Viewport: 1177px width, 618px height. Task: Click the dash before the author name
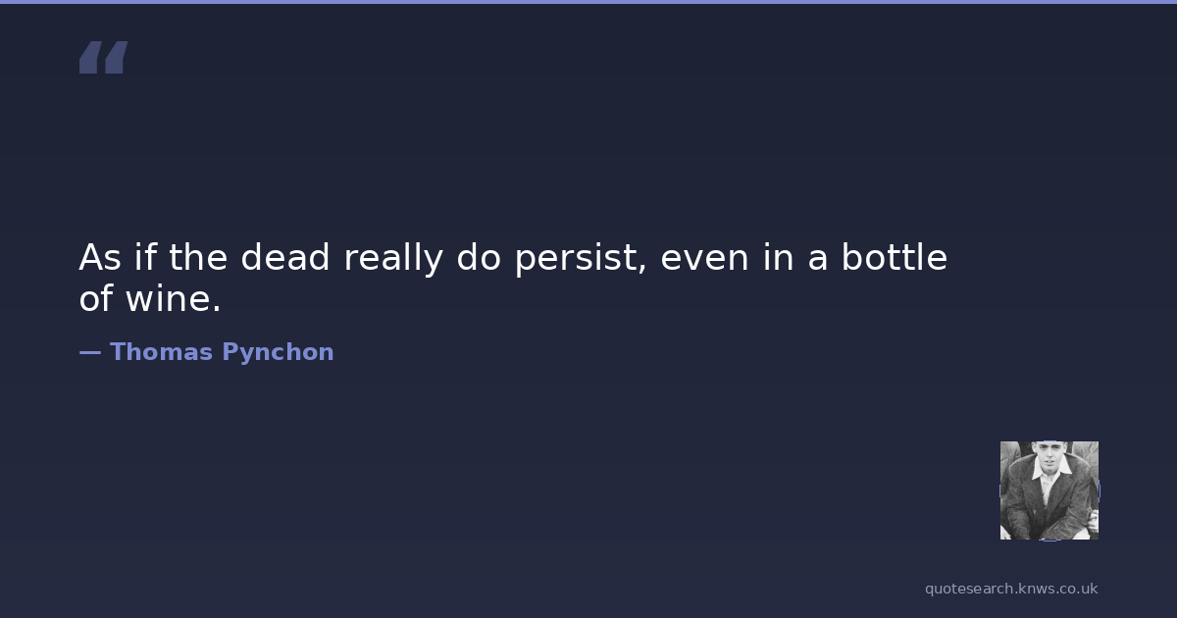(89, 352)
